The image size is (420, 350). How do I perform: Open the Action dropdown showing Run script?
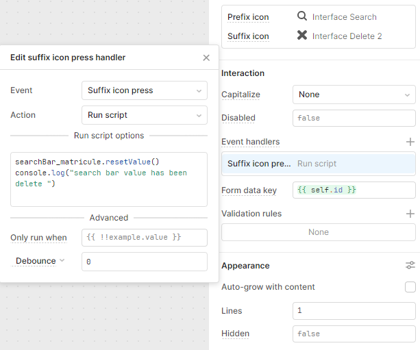point(145,115)
